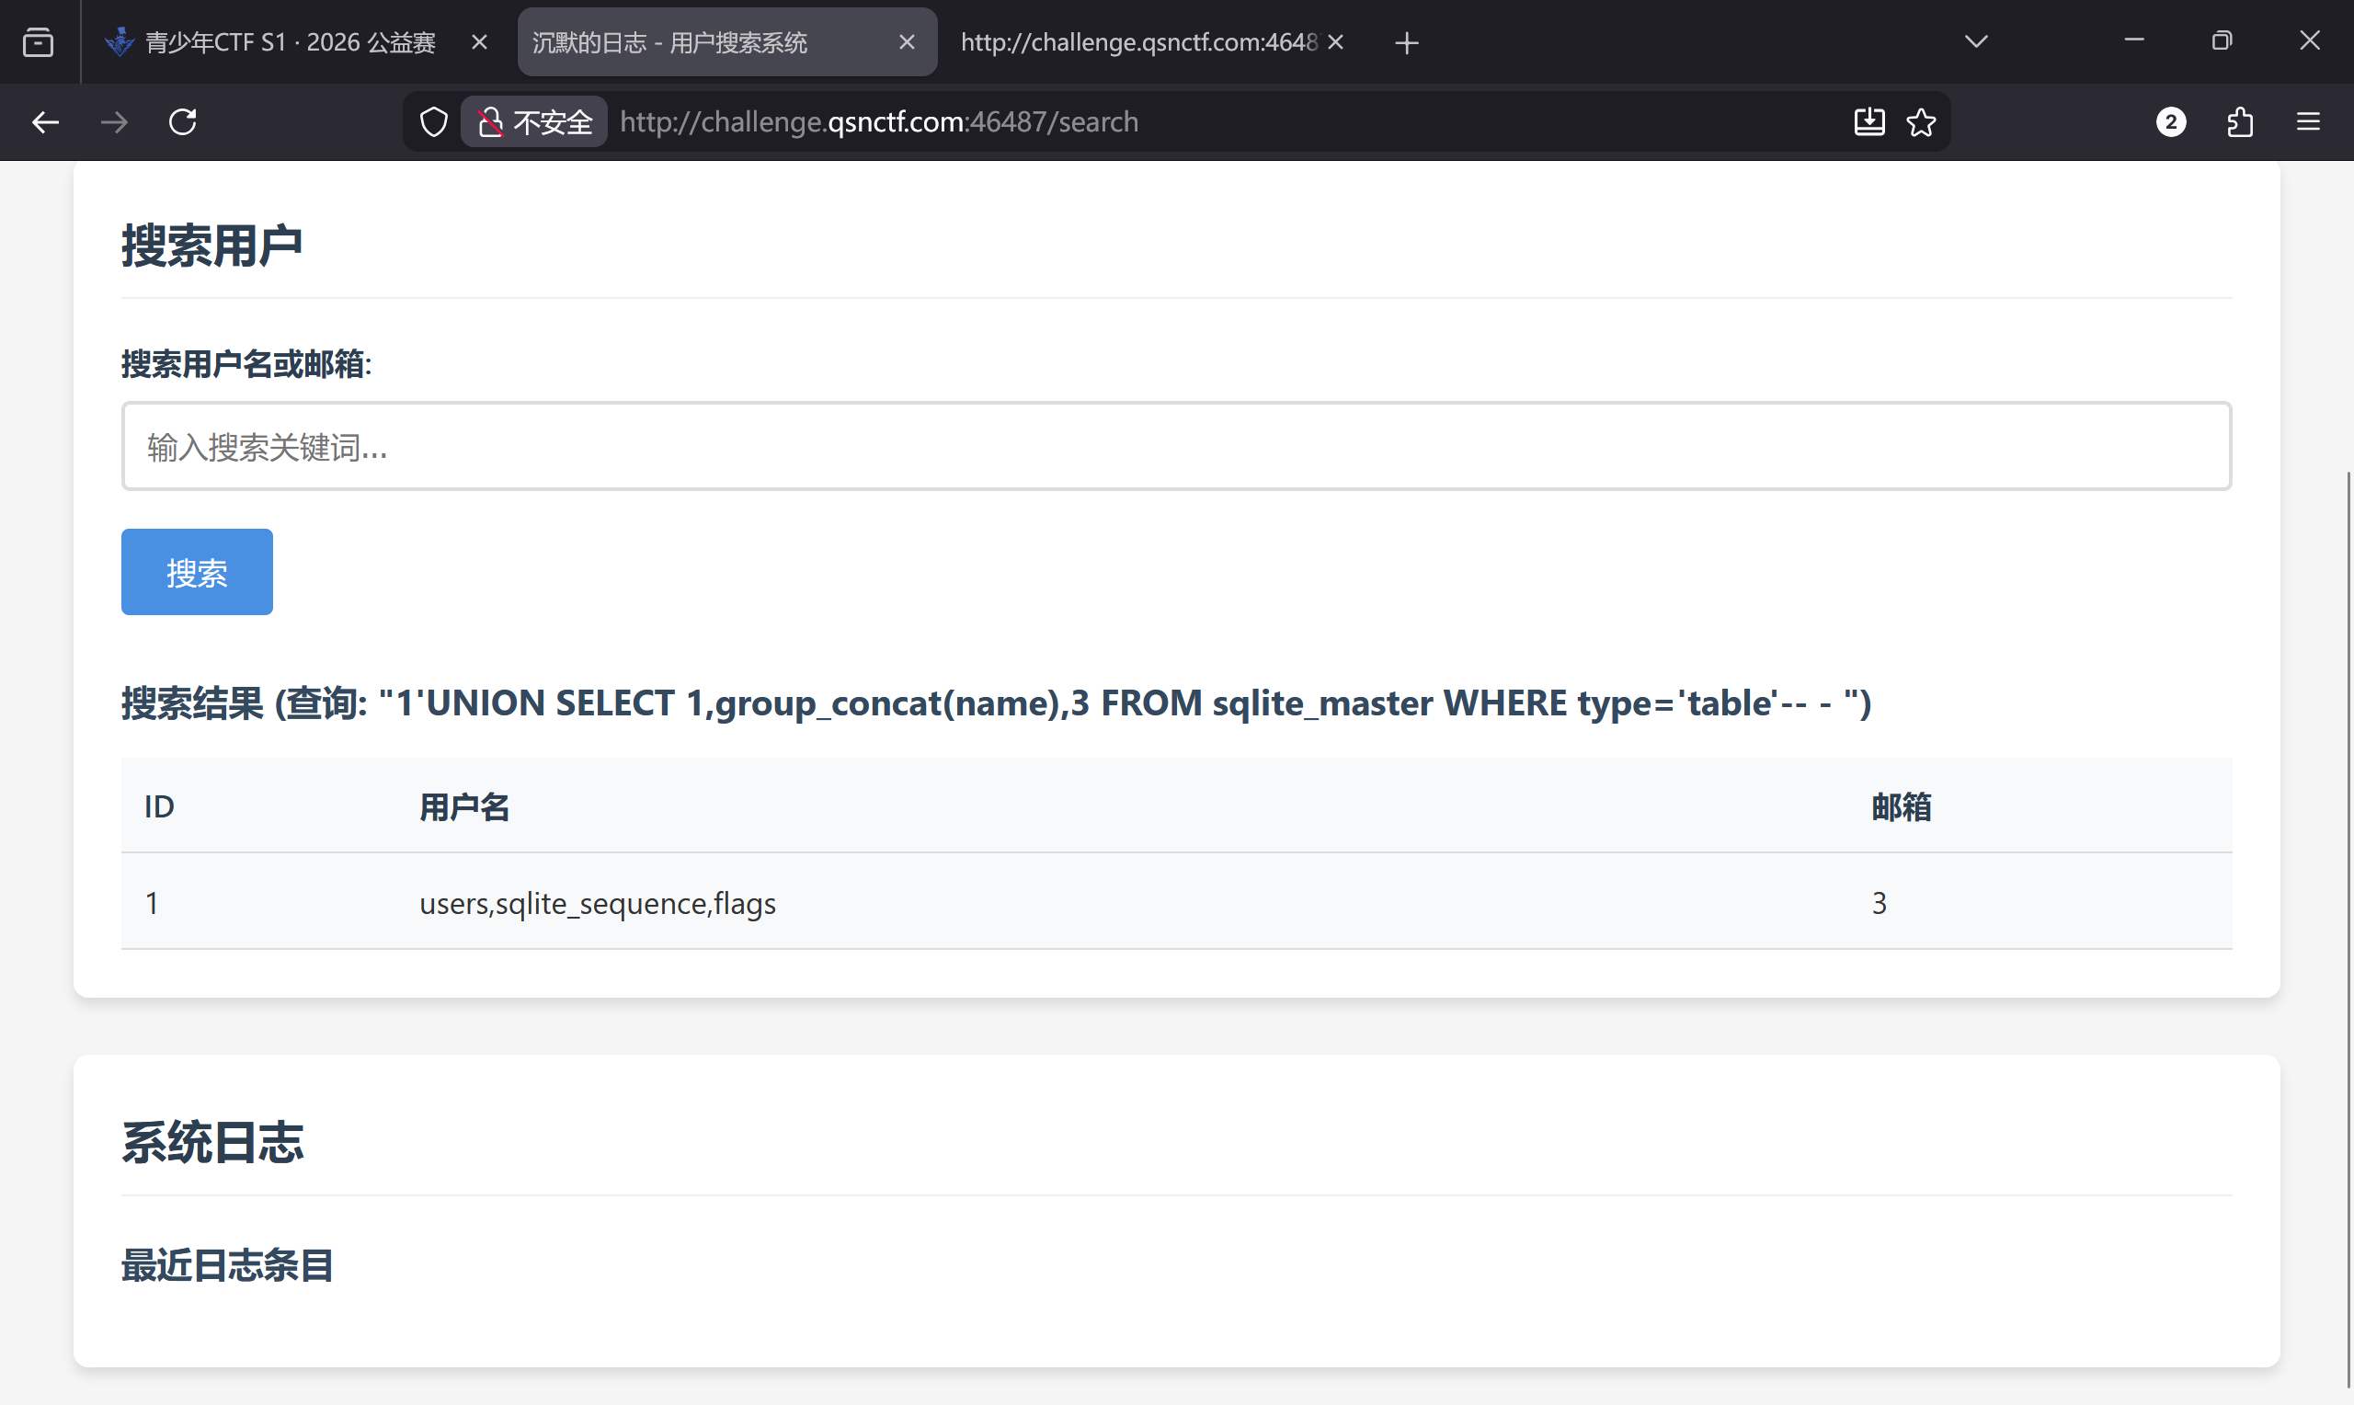Click the blue 搜索 button

(x=197, y=572)
